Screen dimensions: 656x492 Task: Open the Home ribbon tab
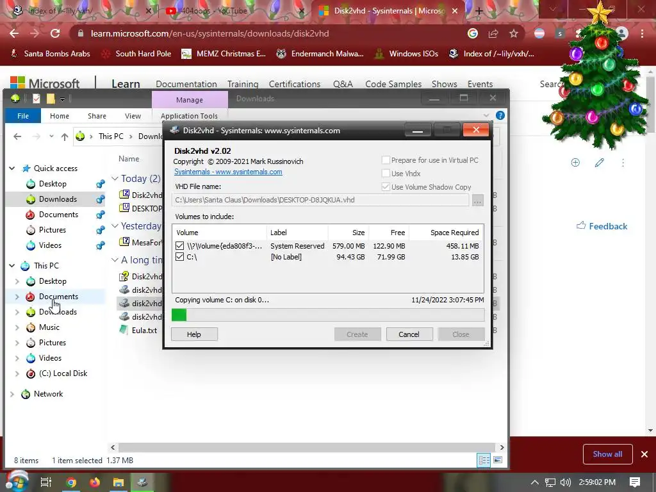click(x=60, y=116)
